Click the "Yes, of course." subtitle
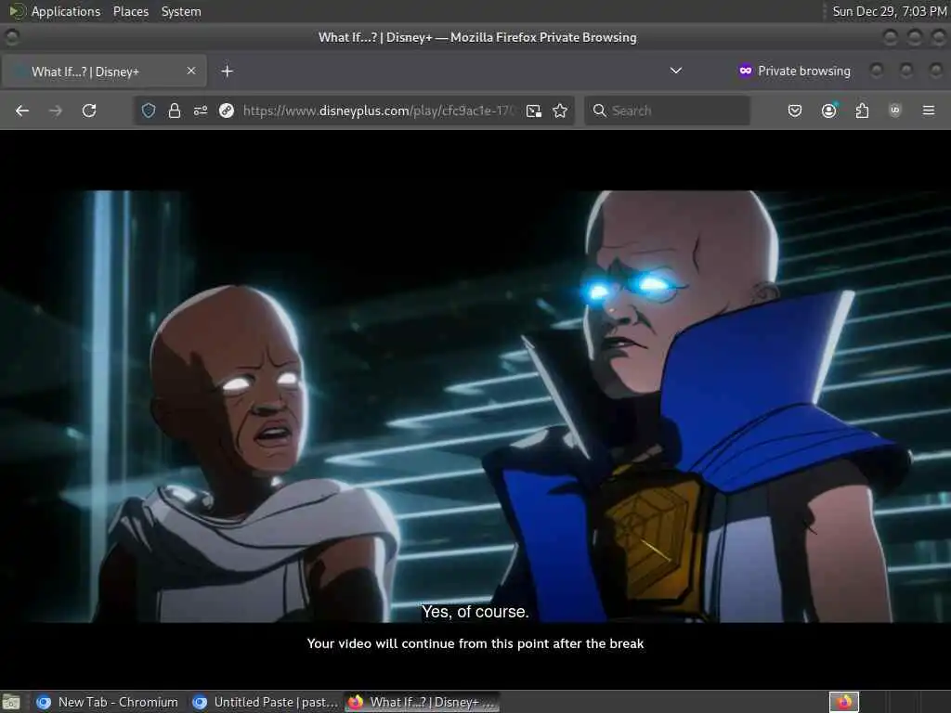Image resolution: width=951 pixels, height=713 pixels. tap(475, 611)
